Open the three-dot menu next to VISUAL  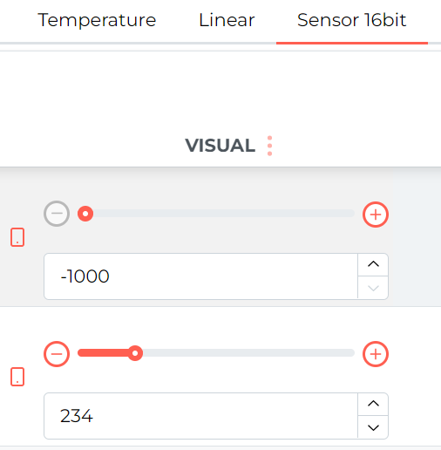click(x=269, y=146)
